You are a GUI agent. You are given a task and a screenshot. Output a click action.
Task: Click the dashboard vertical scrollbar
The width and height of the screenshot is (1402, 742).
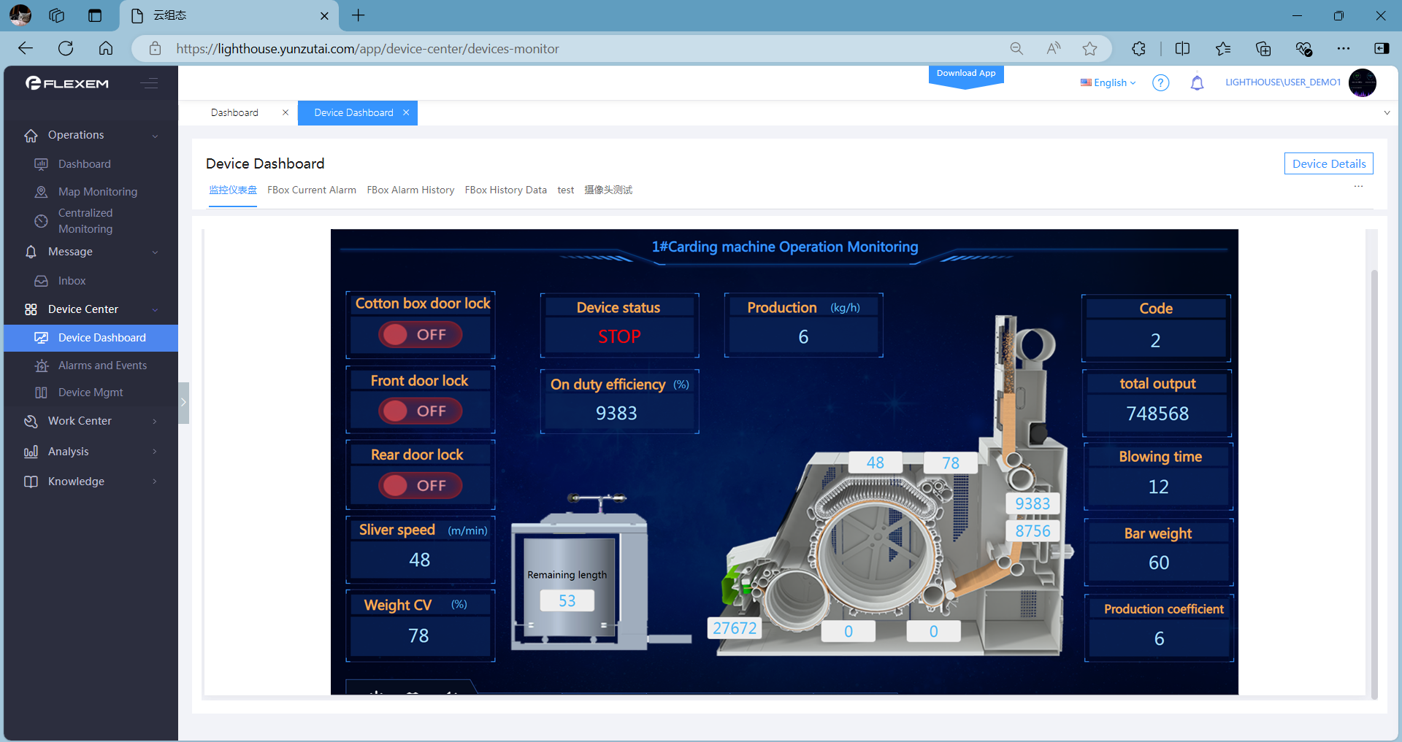pyautogui.click(x=1374, y=483)
